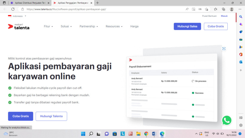The image size is (245, 138).
Task: Open the Collections icon in toolbar
Action: pos(223,9)
